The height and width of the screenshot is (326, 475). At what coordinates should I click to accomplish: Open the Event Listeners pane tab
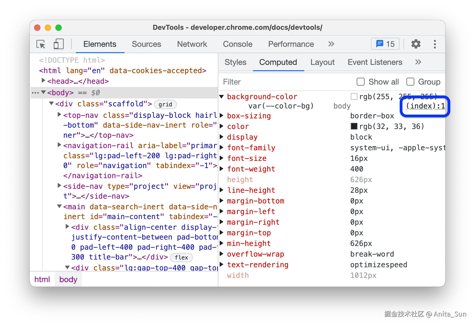click(x=375, y=62)
